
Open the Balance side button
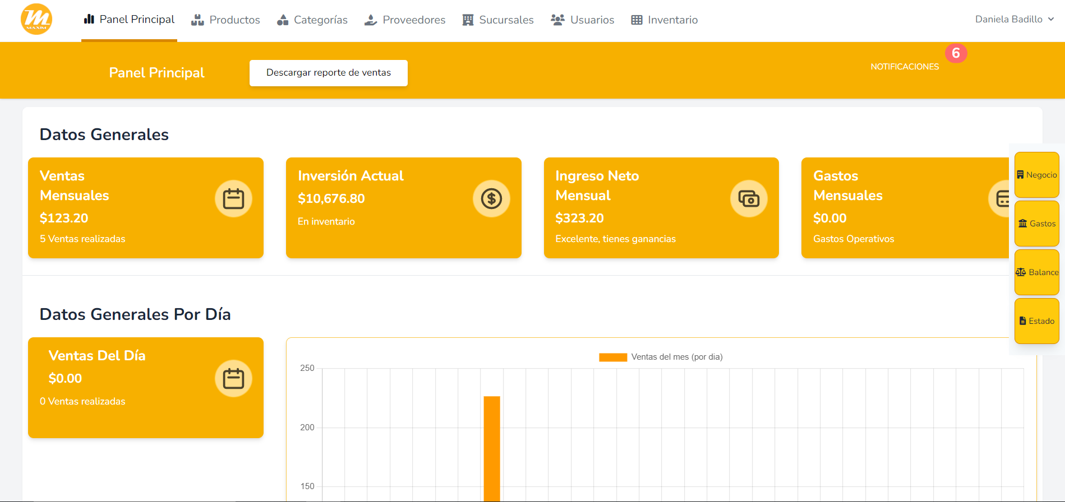point(1037,272)
